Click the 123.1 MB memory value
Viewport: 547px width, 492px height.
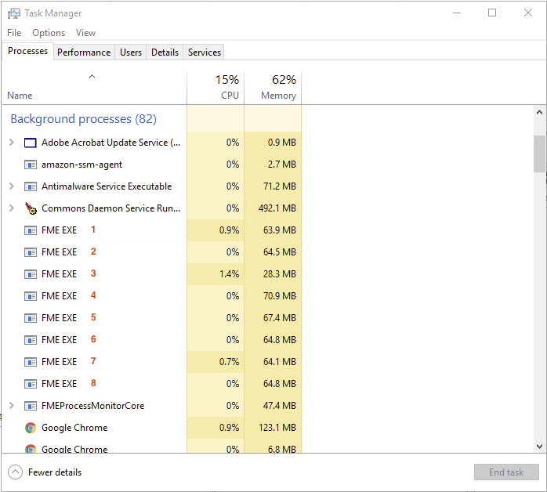tap(277, 428)
